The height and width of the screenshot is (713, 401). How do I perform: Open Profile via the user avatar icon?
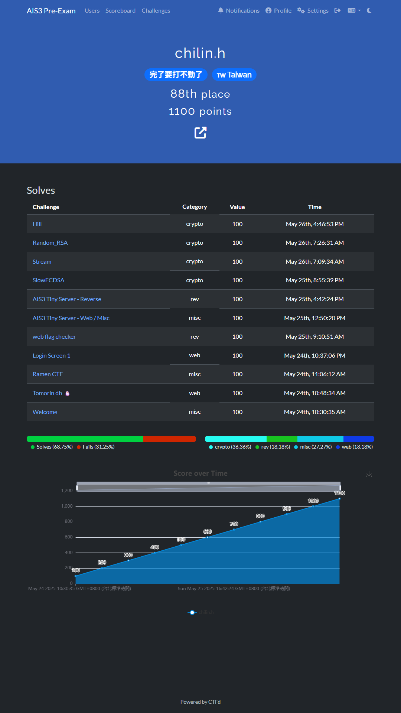coord(268,10)
